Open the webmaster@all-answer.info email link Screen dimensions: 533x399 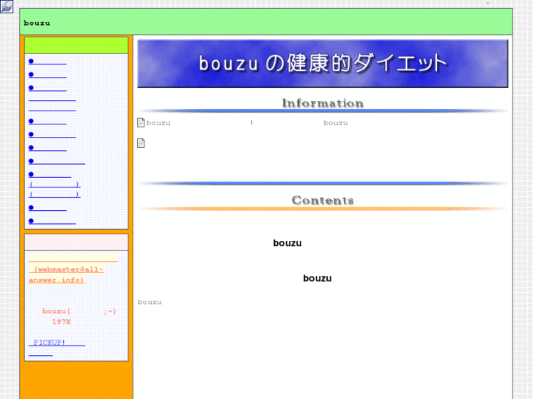(x=66, y=275)
